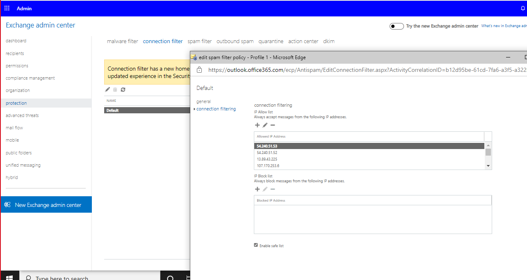This screenshot has width=527, height=280.
Task: Minimize the edit spam filter policy window
Action: (508, 57)
